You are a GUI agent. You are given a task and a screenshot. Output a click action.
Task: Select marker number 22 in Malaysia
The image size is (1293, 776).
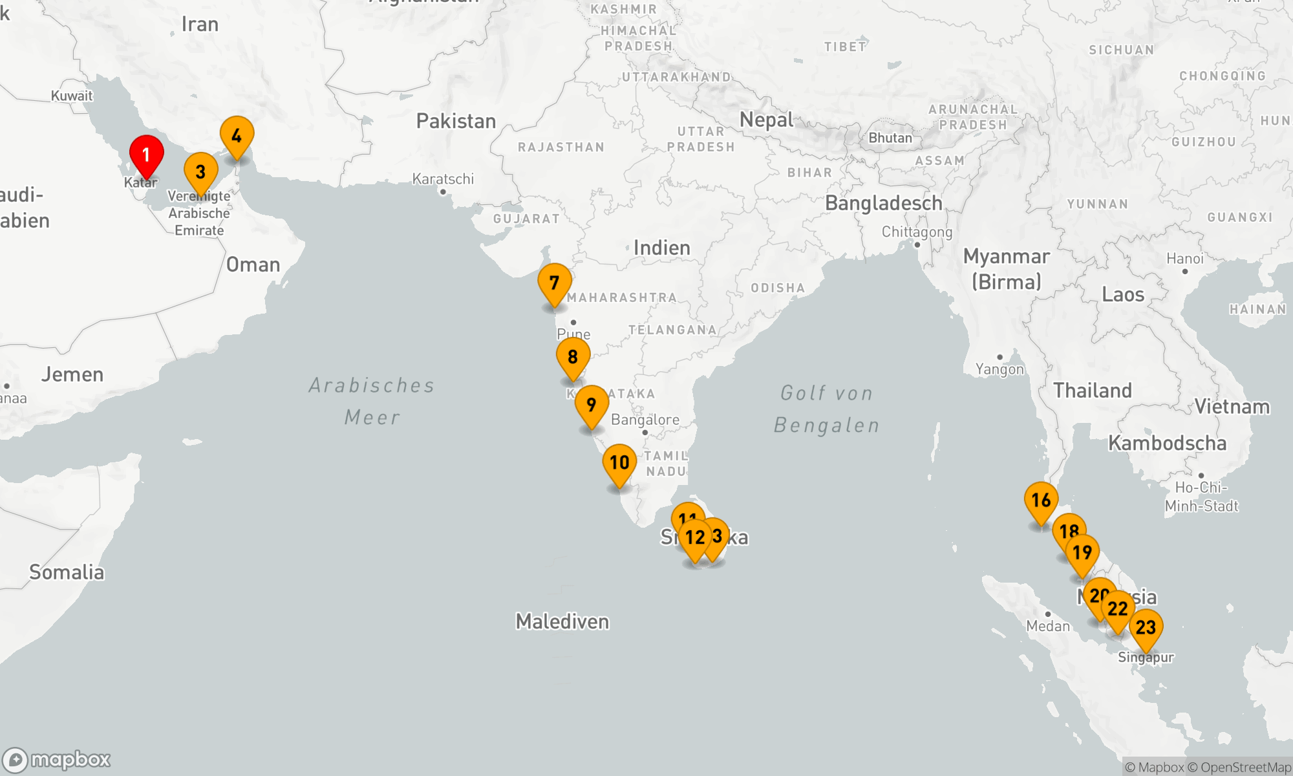coord(1118,609)
